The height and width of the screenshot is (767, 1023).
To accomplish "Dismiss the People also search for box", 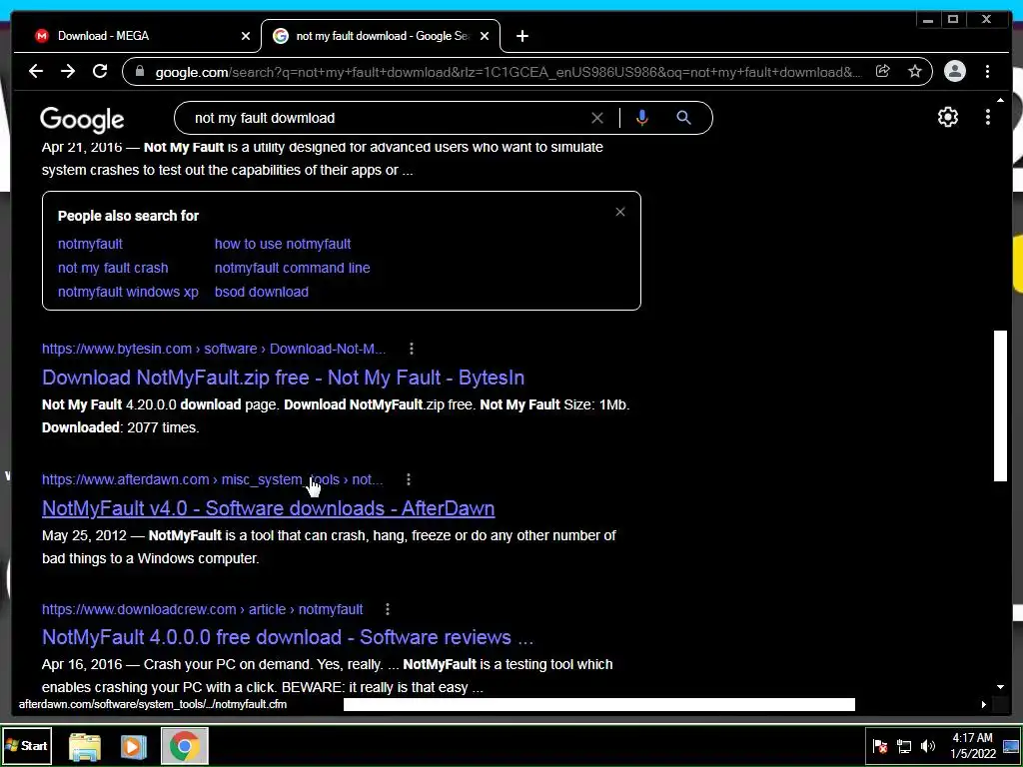I will [x=620, y=212].
